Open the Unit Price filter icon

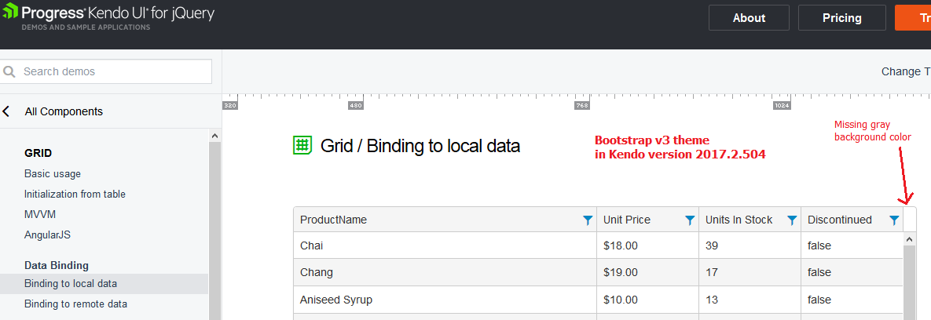click(x=690, y=220)
